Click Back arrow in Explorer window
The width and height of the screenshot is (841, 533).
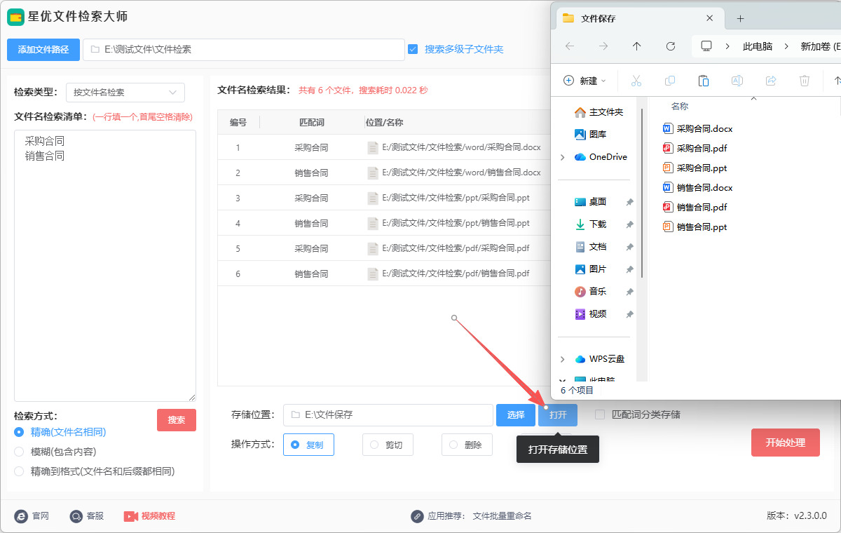[x=570, y=46]
